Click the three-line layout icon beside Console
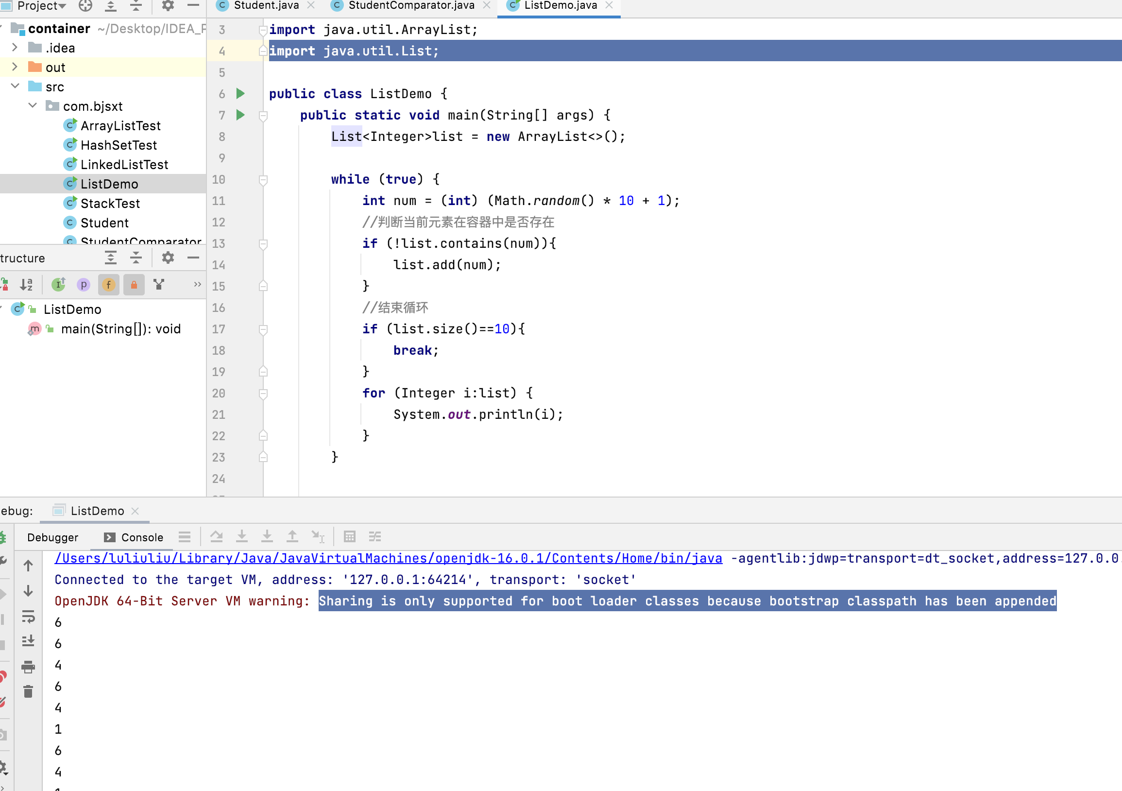The height and width of the screenshot is (791, 1122). (185, 537)
